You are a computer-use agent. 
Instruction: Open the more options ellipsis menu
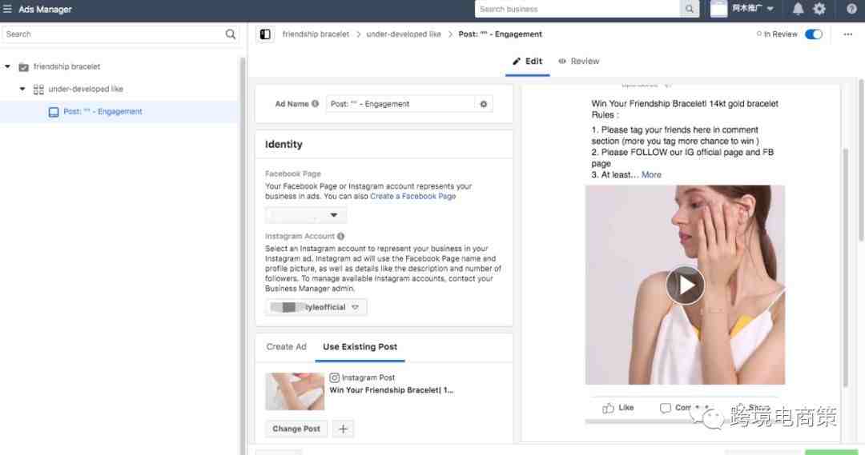[848, 34]
